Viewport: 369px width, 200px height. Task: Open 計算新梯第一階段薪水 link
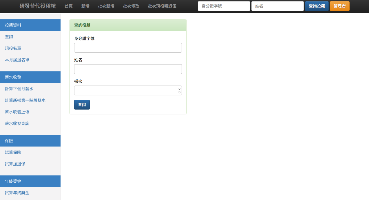[25, 100]
